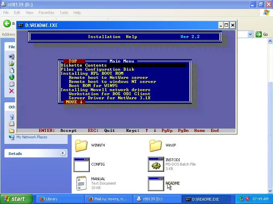Click the MANUAL file name label
This screenshot has height=204, width=273.
click(98, 179)
